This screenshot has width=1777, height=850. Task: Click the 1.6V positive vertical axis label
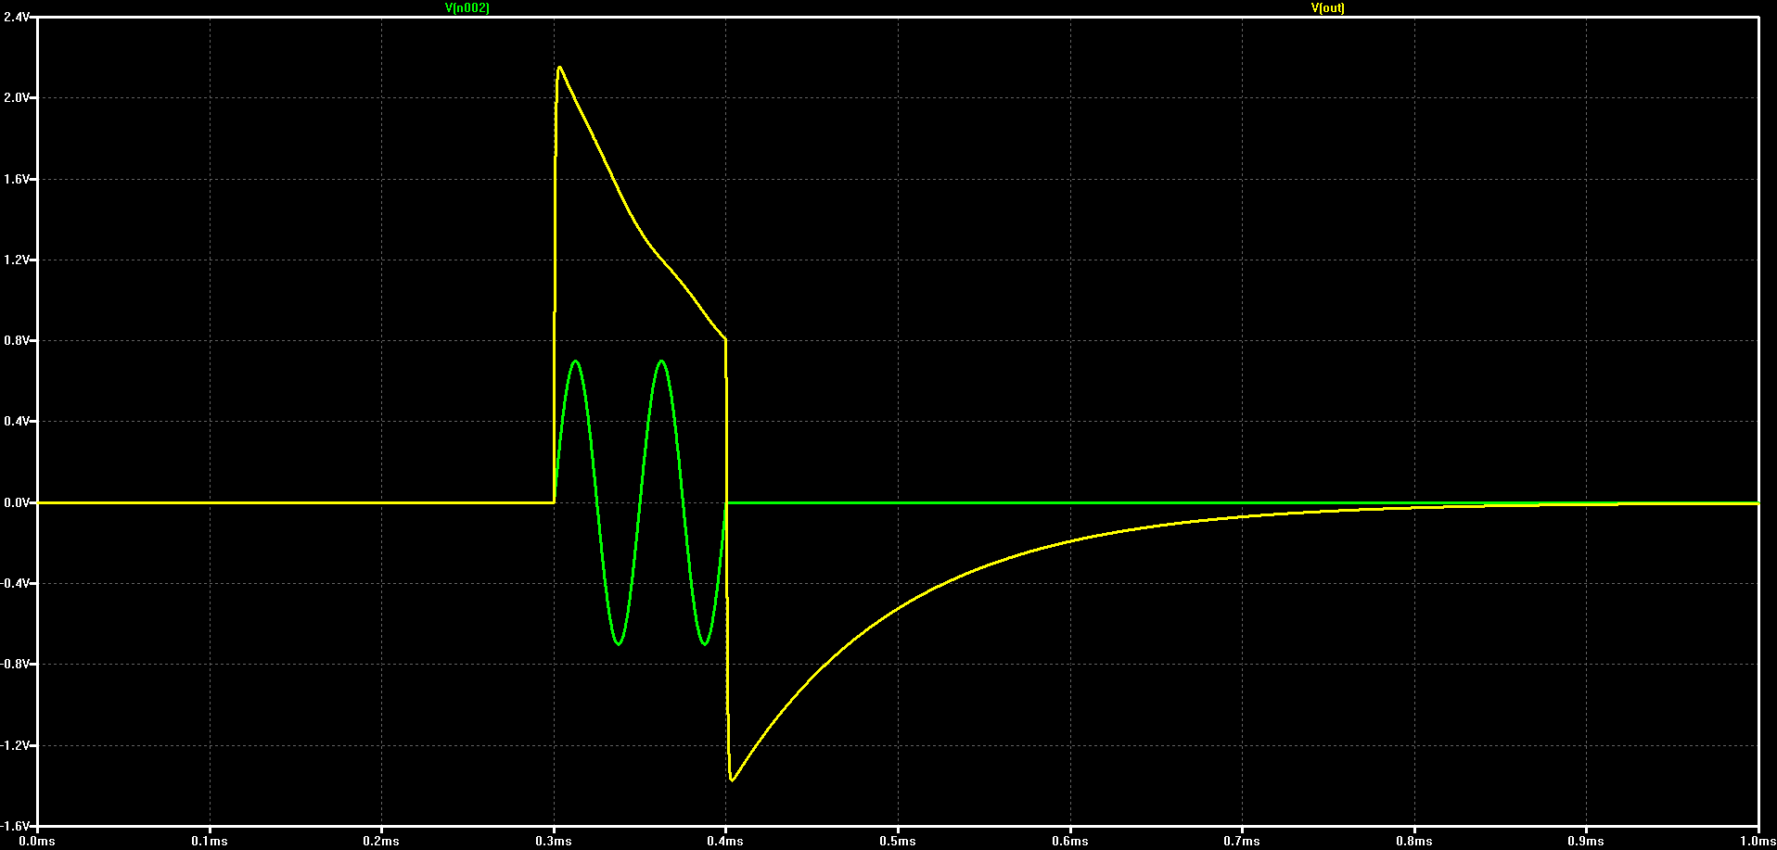(x=17, y=179)
